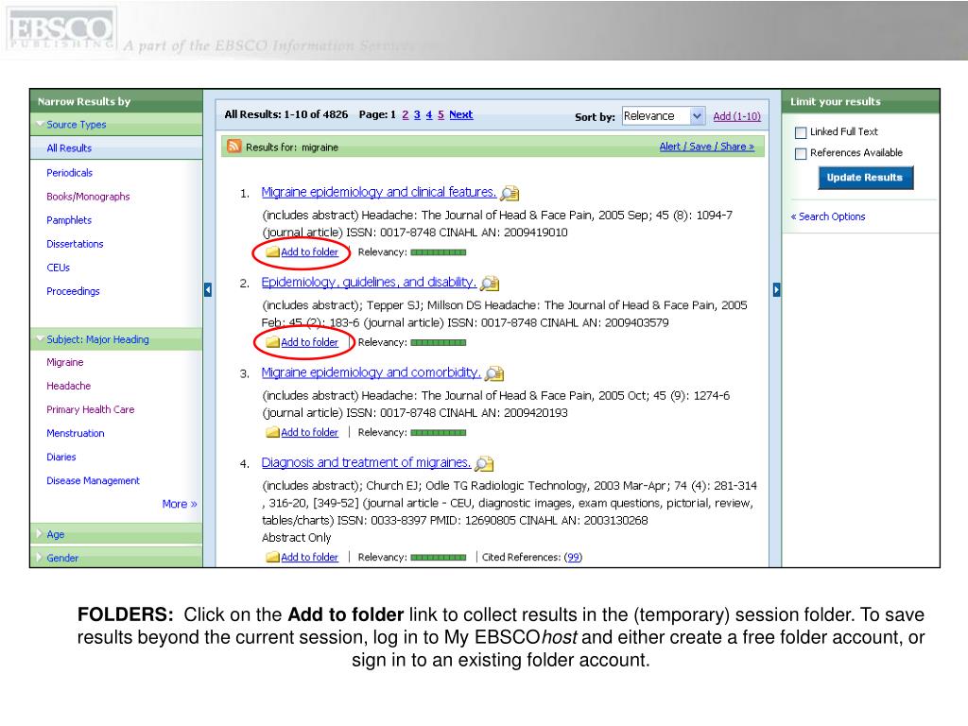Select All Results source type
The height and width of the screenshot is (726, 968).
[69, 148]
